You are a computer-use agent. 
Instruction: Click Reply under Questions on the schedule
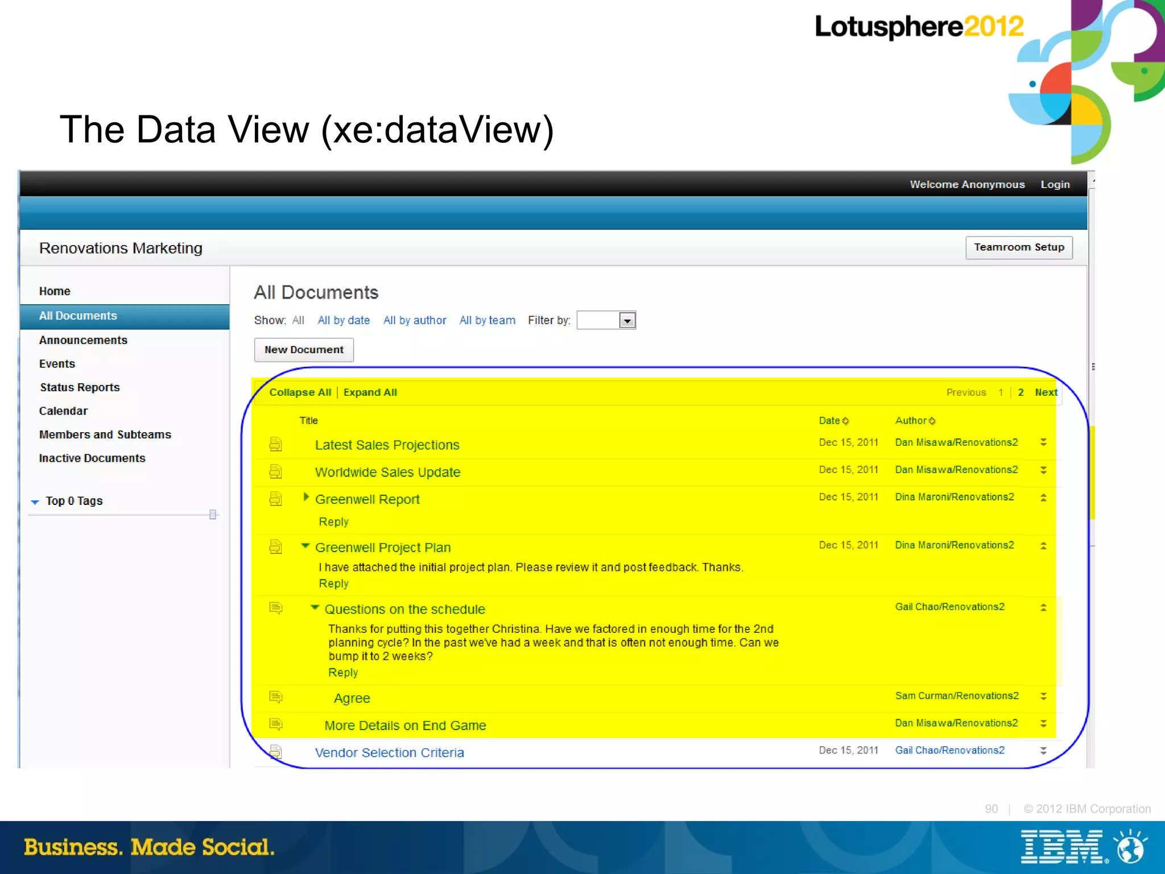343,673
